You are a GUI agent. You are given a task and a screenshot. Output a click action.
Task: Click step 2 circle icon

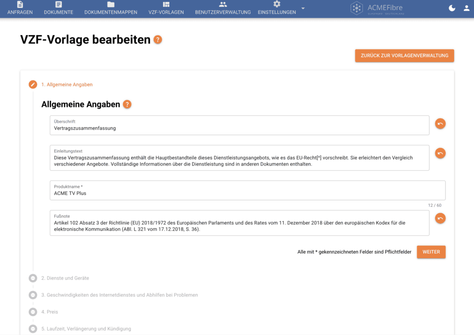pyautogui.click(x=33, y=278)
